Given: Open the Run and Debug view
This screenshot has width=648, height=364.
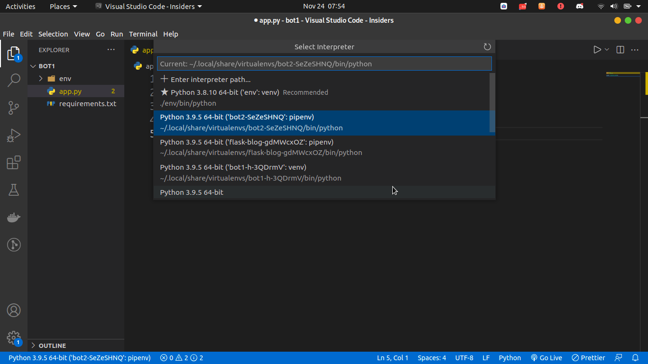Looking at the screenshot, I should tap(14, 135).
